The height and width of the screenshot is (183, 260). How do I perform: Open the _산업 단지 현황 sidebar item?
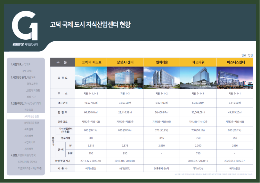pos(33,91)
